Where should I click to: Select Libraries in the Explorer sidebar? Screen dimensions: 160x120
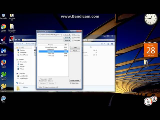click(21, 59)
